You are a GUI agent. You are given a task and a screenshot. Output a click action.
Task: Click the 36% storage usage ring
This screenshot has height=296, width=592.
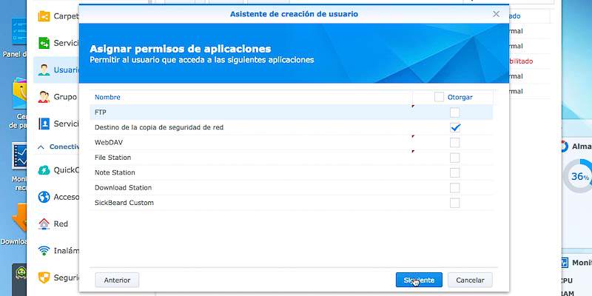pyautogui.click(x=577, y=176)
